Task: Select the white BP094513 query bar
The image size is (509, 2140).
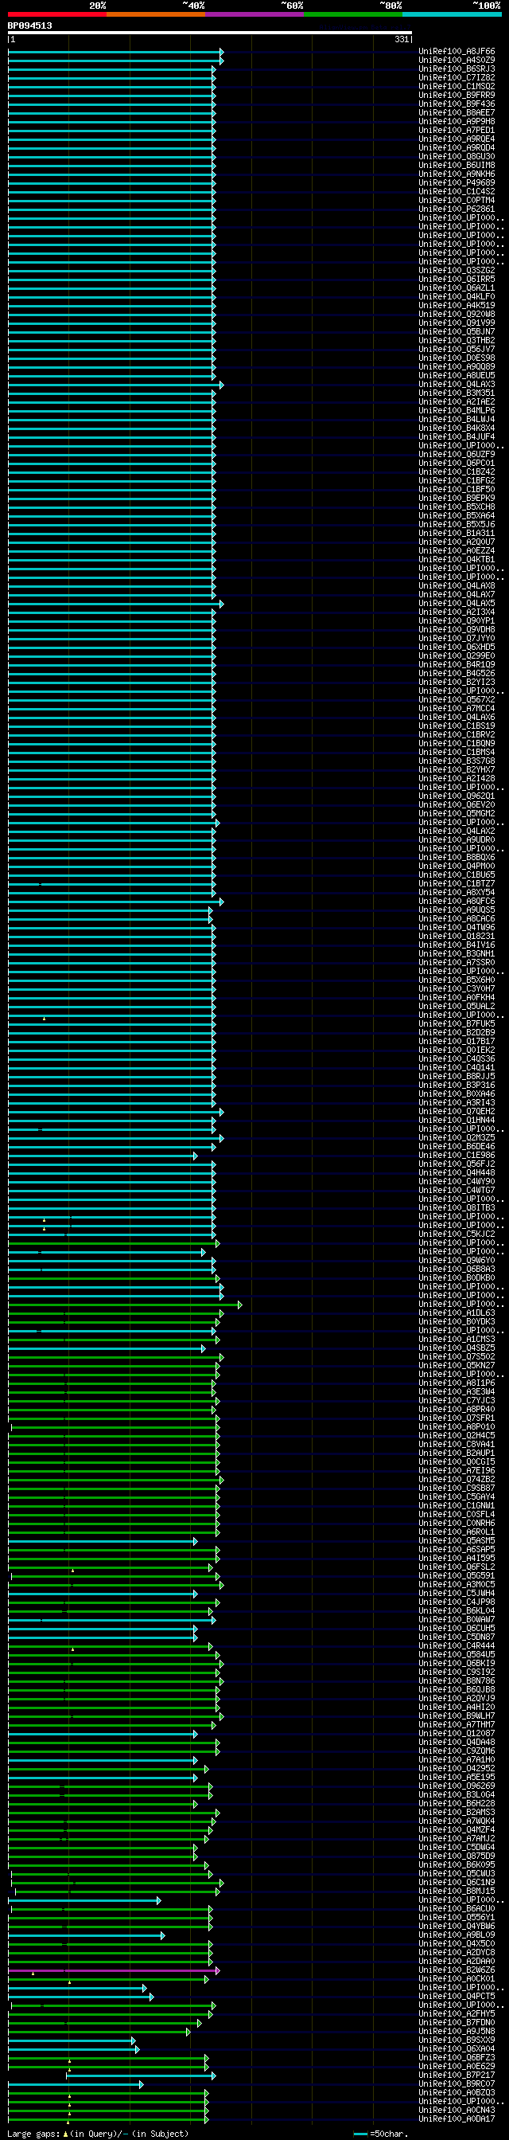Action: pos(210,33)
